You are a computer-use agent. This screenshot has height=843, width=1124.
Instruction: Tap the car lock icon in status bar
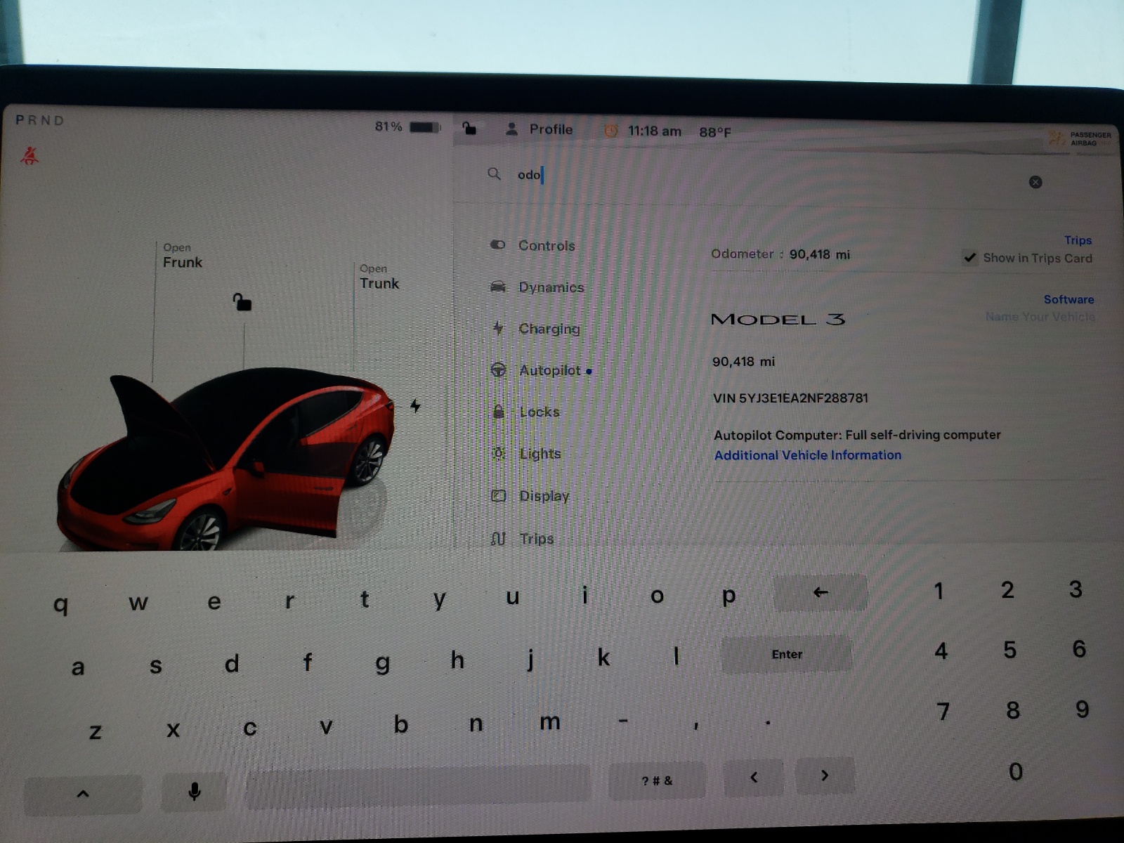click(x=469, y=128)
